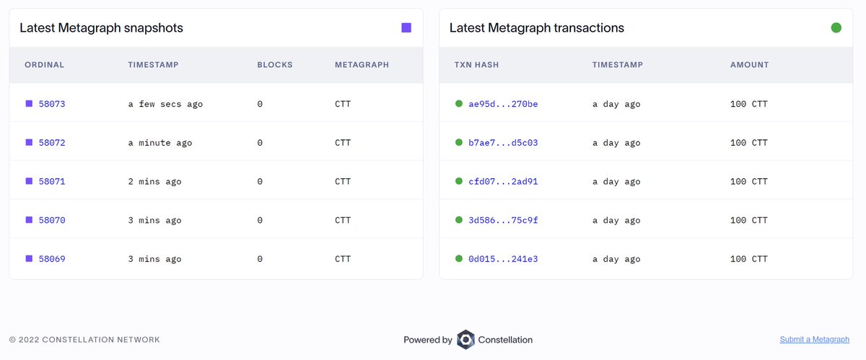The width and height of the screenshot is (866, 360).
Task: Click 'a day ago' timestamp for b7ae7...d5c03
Action: point(616,143)
